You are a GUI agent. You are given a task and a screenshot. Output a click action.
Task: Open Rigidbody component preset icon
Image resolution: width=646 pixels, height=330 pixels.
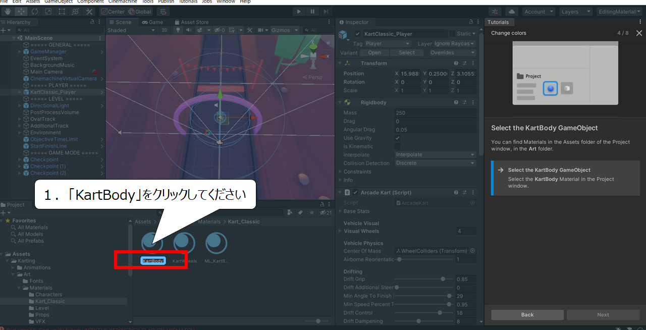click(x=465, y=102)
